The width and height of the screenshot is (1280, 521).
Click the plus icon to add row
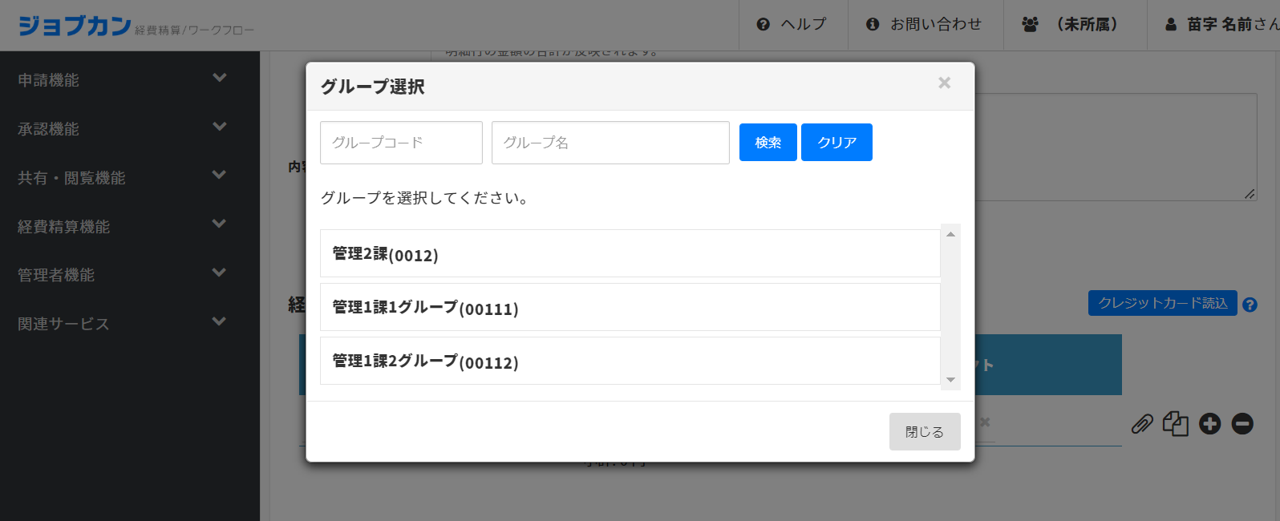pos(1209,424)
